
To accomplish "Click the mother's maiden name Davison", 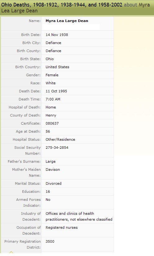I will pos(53,170).
